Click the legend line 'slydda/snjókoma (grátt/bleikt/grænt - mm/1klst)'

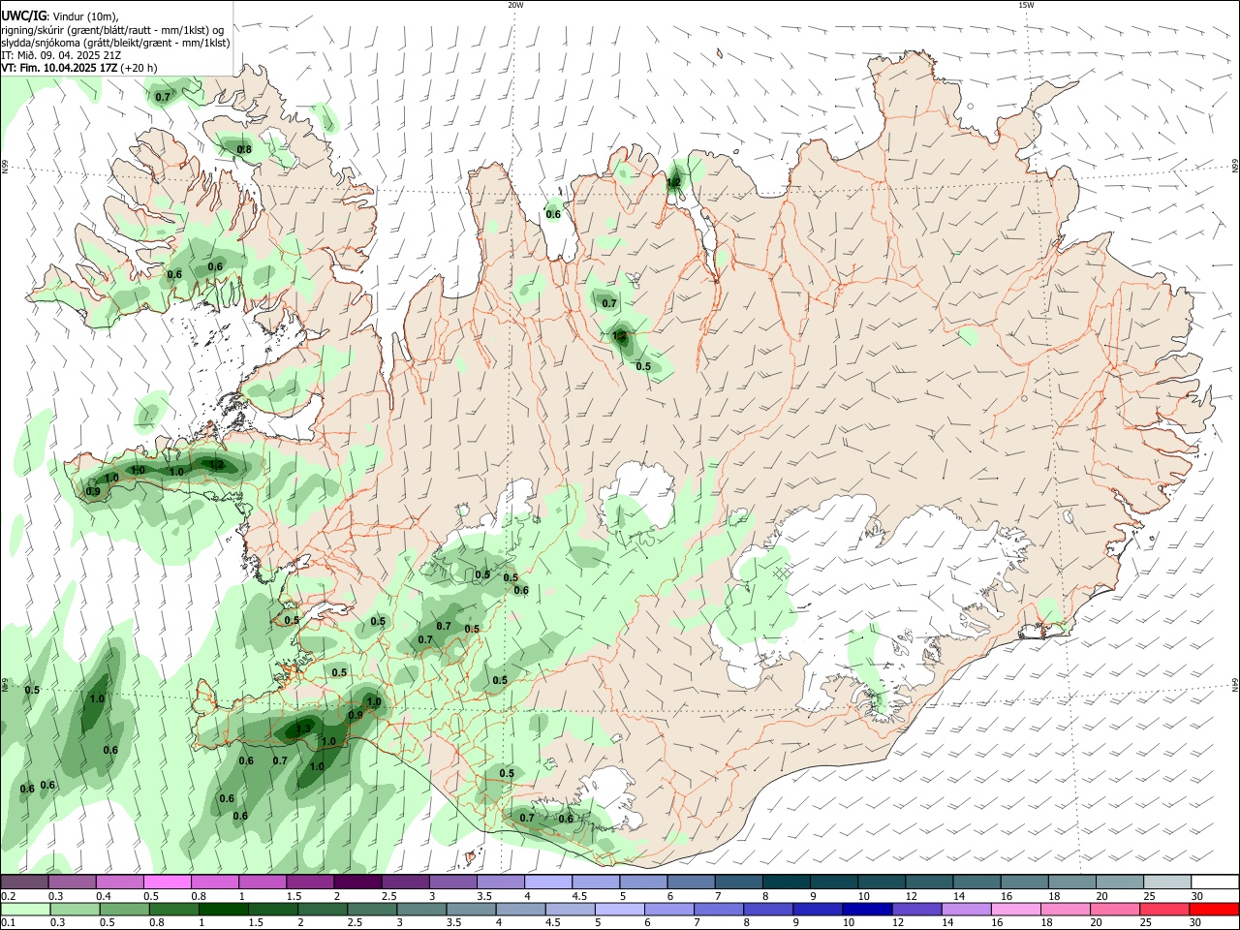pos(115,43)
